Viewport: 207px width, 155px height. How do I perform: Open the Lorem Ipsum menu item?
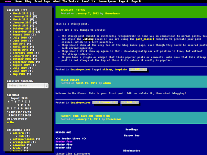(x=107, y=1)
